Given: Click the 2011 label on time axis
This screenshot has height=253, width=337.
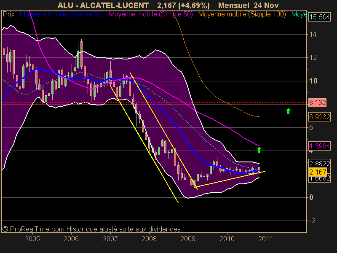Looking at the screenshot, I should click(265, 239).
